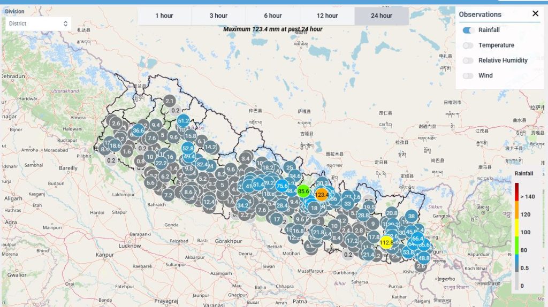Click the Patna city label
Viewport: 548px width, 307px height.
(300, 301)
